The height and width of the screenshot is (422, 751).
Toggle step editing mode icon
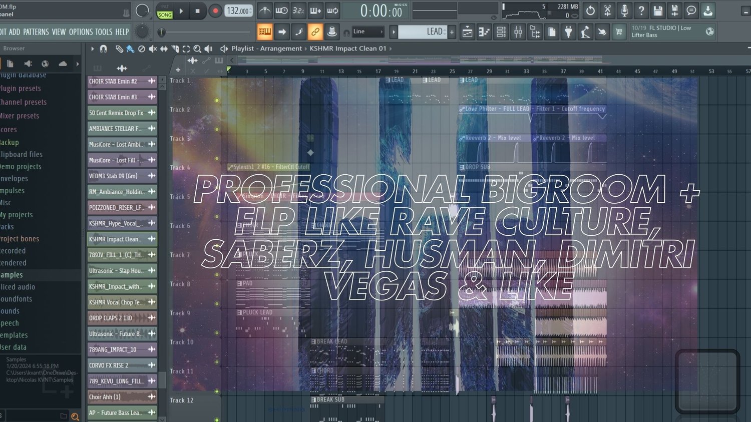pyautogui.click(x=299, y=32)
